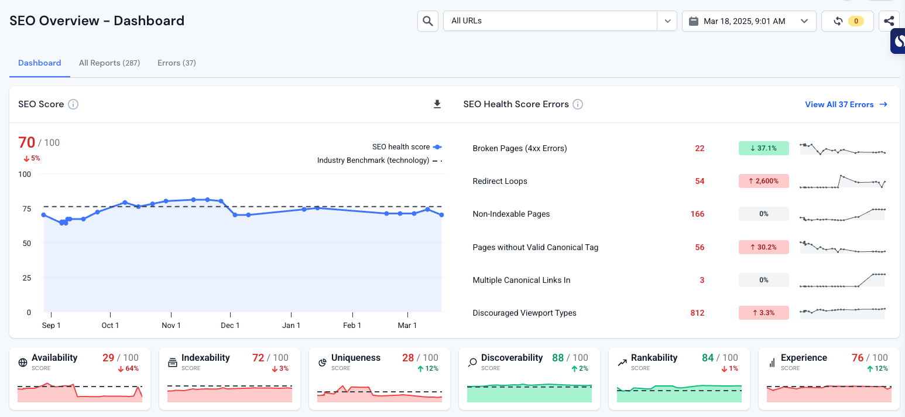Click the globe icon on the Availability card
905x417 pixels.
[22, 362]
